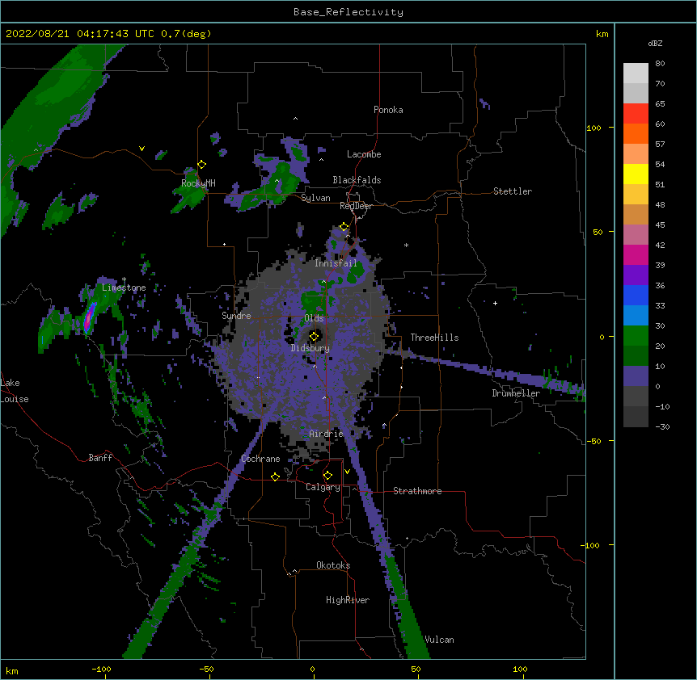Click the RockyMH label
The height and width of the screenshot is (680, 697).
point(198,183)
